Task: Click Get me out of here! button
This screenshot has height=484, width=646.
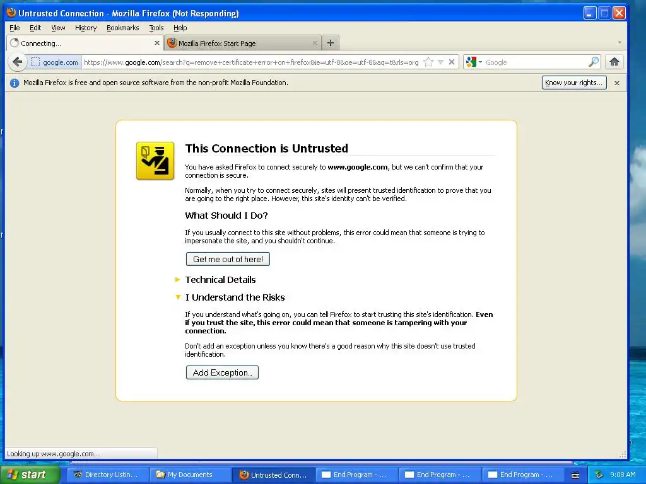Action: click(x=228, y=259)
